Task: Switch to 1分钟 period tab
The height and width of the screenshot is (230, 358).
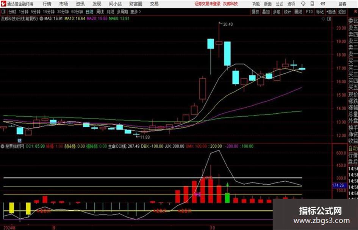Action: click(23, 12)
